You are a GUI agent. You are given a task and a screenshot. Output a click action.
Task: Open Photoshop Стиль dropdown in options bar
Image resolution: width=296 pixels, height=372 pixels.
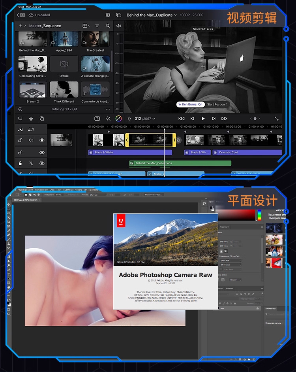98,195
